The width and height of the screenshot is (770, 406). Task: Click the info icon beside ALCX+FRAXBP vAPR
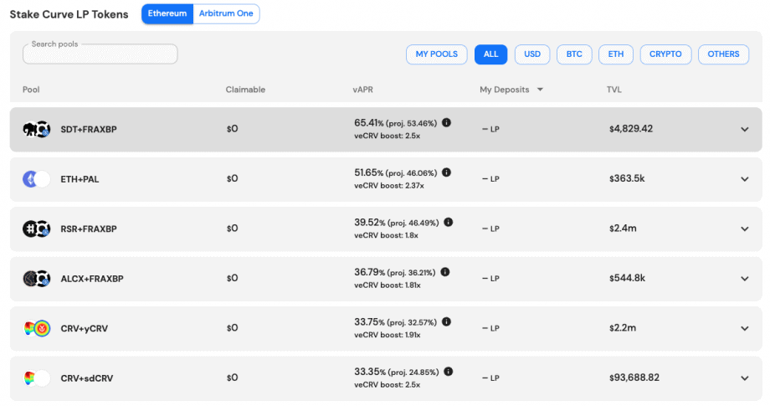445,272
